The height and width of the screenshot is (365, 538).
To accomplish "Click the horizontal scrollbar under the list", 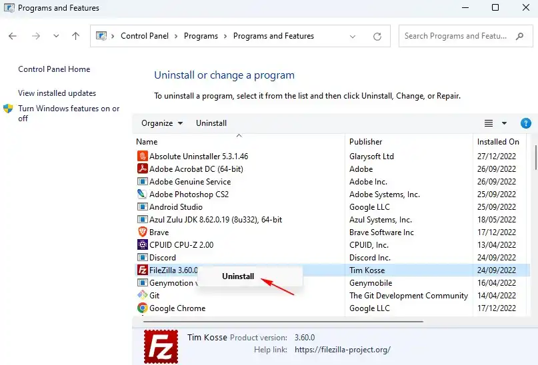I will (x=283, y=322).
